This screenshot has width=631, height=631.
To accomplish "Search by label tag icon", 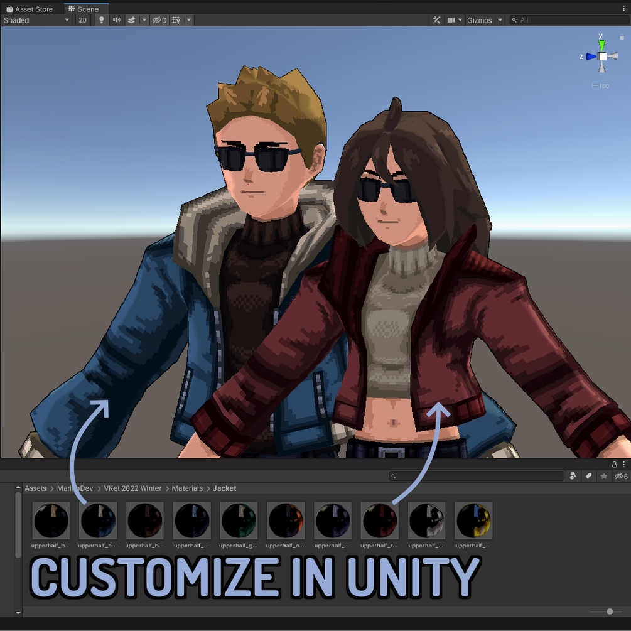I will tap(588, 477).
